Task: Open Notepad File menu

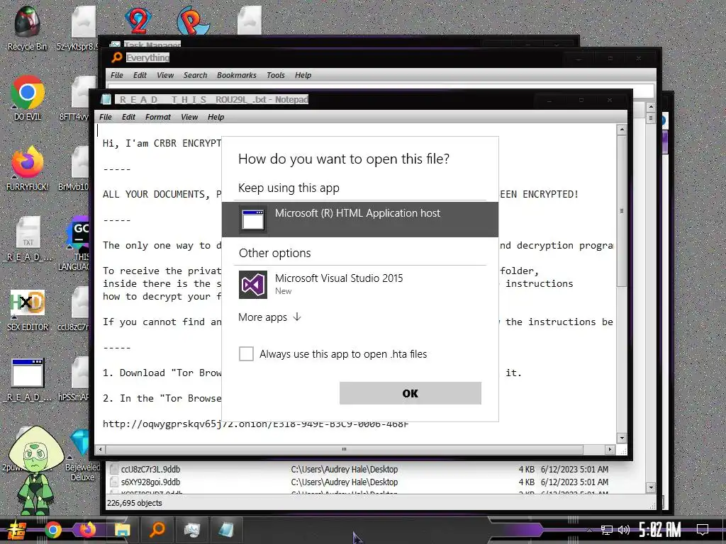Action: tap(106, 117)
